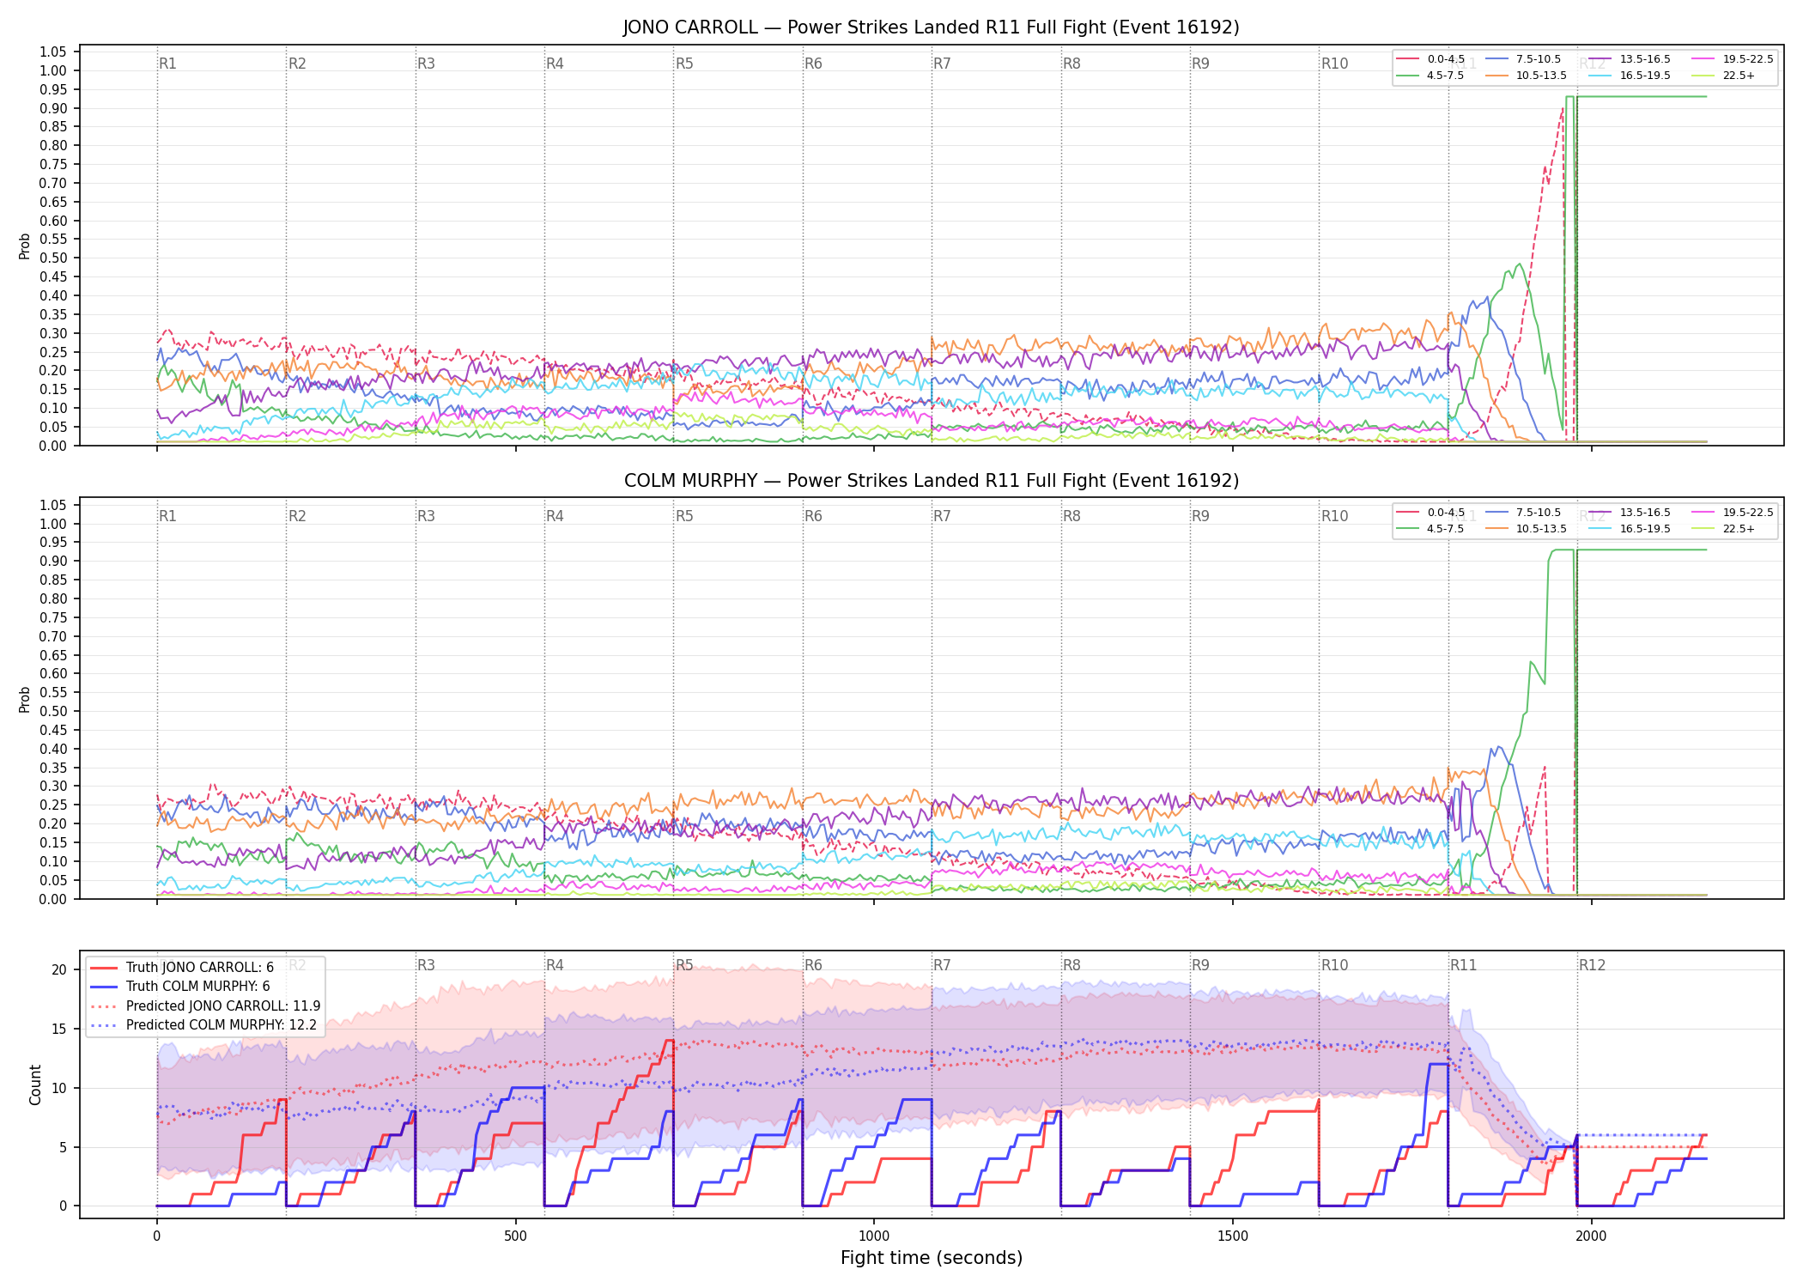Click the R7 round marker in top chart
The height and width of the screenshot is (1288, 1803).
(x=942, y=64)
